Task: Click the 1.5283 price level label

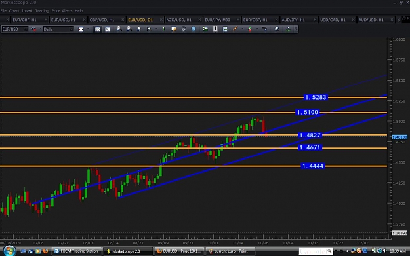Action: coord(316,98)
